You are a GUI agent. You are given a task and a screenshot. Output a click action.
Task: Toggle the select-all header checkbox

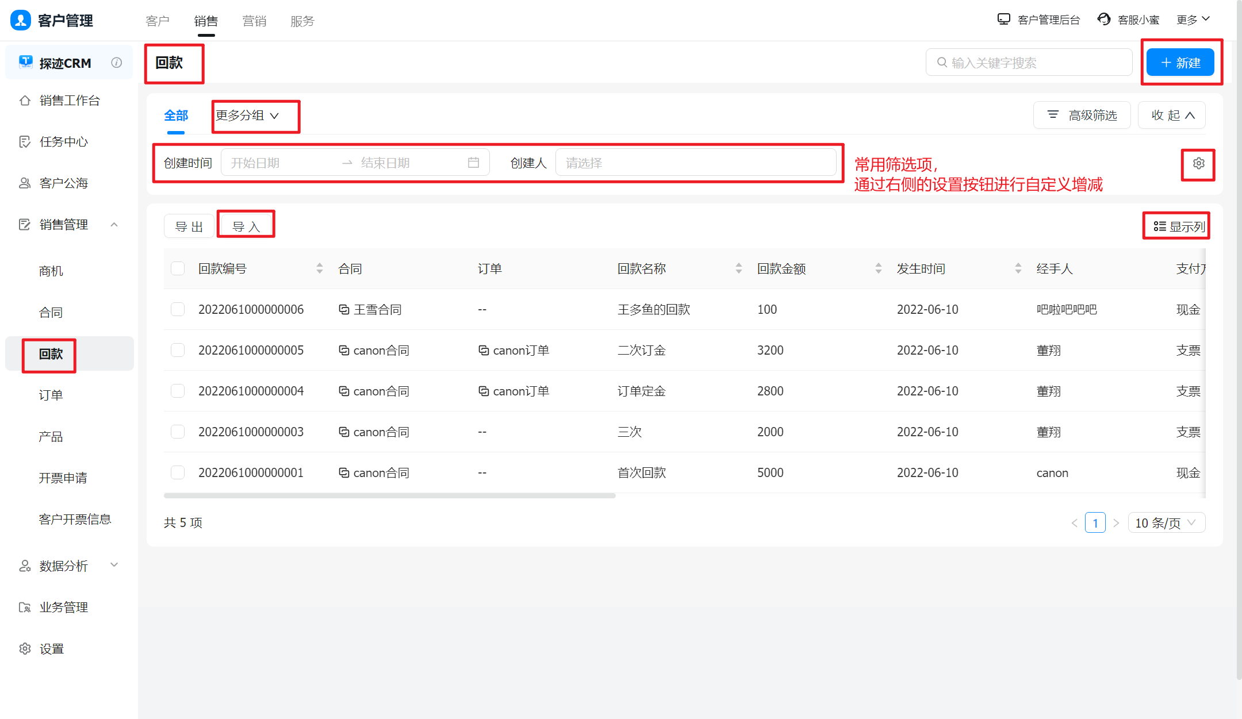178,268
